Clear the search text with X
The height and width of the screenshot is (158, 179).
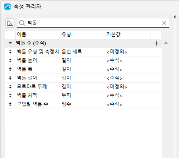click(164, 23)
